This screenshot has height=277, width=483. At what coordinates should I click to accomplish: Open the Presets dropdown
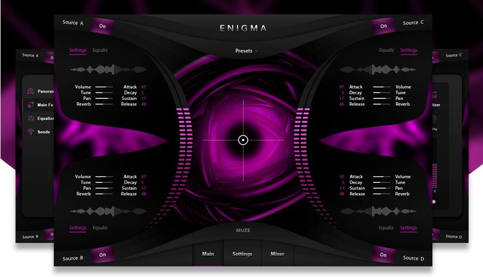click(x=247, y=51)
